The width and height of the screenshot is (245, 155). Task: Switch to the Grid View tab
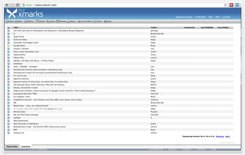click(x=26, y=146)
